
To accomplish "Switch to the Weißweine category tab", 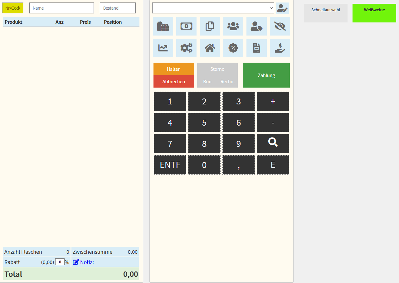I will (374, 13).
